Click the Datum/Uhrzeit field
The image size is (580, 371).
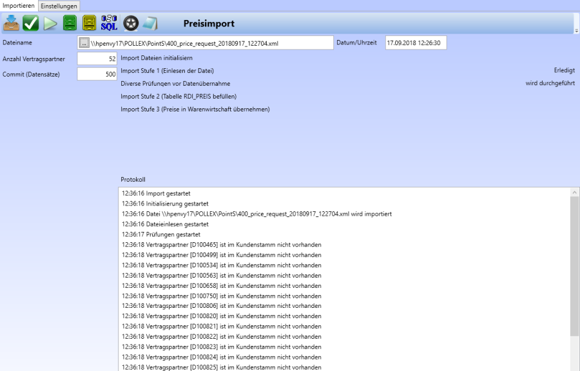point(416,43)
